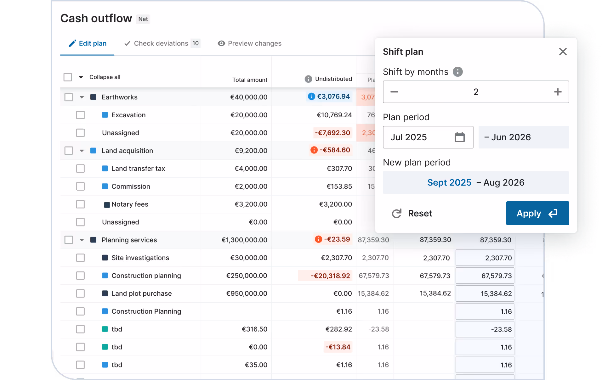Click the checkmark icon beside Check deviations
The width and height of the screenshot is (602, 380).
click(x=128, y=43)
